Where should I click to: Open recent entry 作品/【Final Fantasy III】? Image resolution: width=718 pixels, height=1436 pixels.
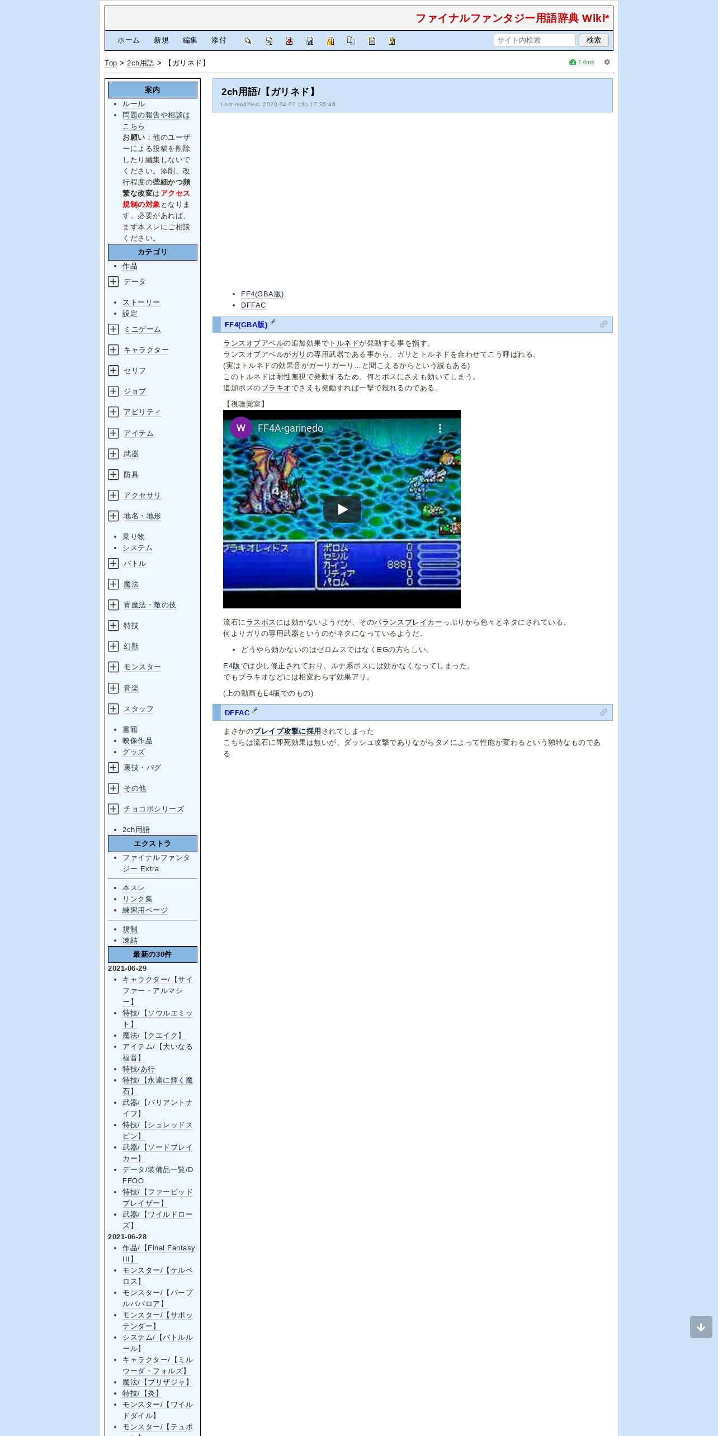pyautogui.click(x=159, y=1254)
